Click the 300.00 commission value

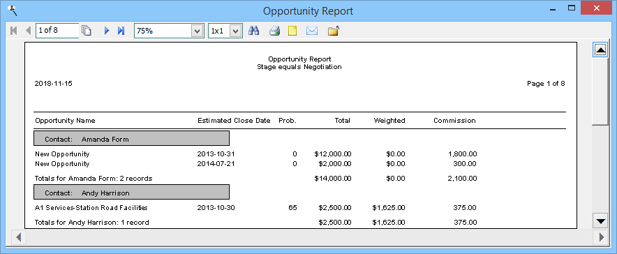[x=466, y=164]
